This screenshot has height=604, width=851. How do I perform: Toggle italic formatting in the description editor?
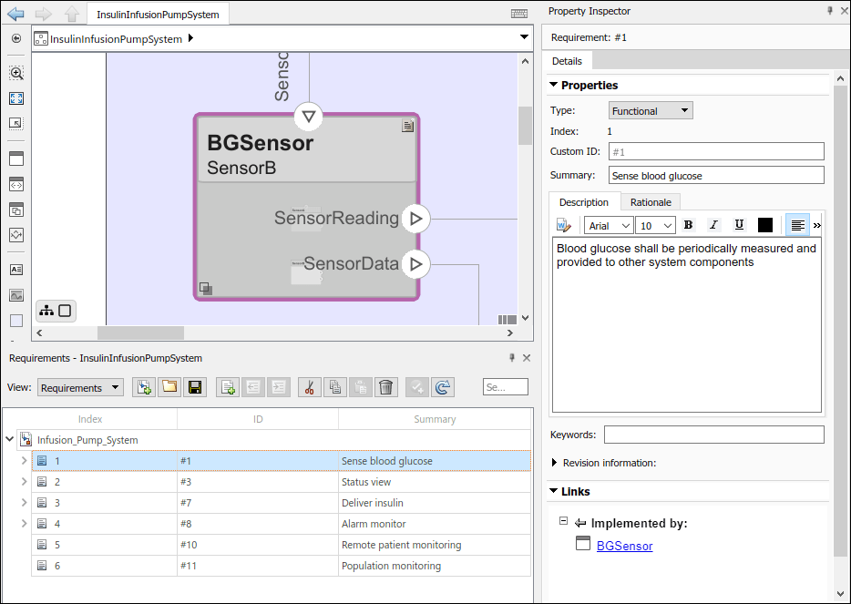(x=713, y=224)
